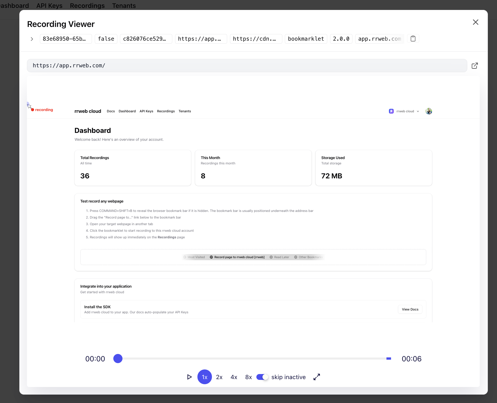The width and height of the screenshot is (497, 403).
Task: Click the Storage Used value 72 MB
Action: point(332,176)
